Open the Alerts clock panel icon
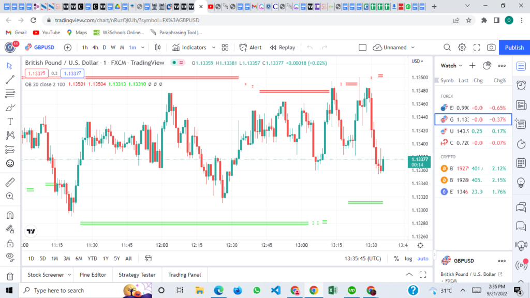Image resolution: width=530 pixels, height=298 pixels. [521, 85]
